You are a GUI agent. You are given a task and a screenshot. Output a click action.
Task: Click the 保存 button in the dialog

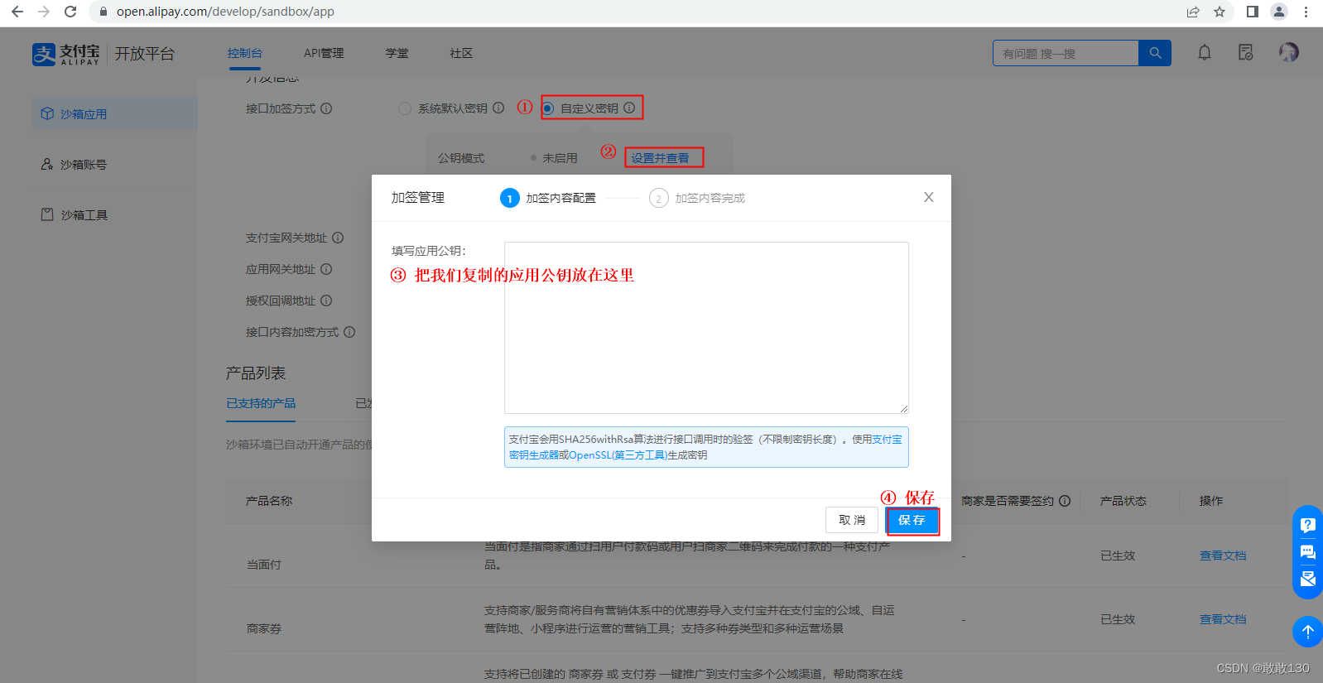(x=912, y=520)
